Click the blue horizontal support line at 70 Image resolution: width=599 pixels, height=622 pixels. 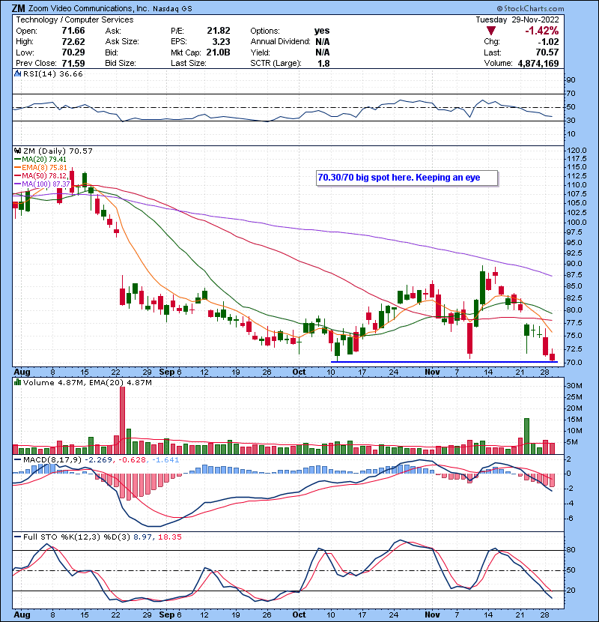444,362
